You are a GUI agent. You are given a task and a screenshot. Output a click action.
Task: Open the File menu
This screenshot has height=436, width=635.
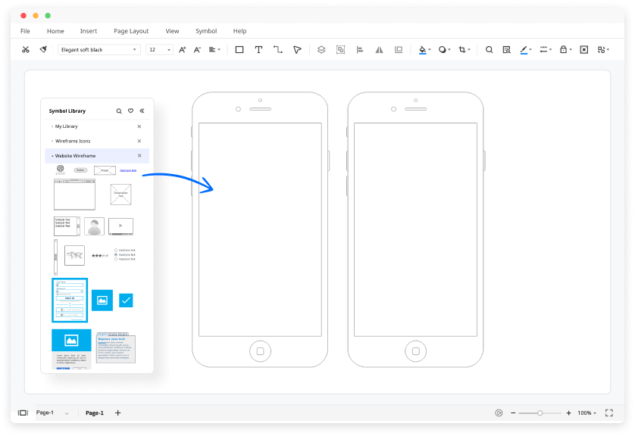click(x=25, y=31)
